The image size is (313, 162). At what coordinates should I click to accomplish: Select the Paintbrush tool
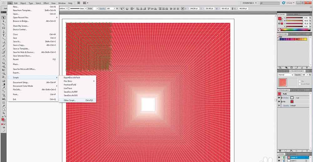3,46
